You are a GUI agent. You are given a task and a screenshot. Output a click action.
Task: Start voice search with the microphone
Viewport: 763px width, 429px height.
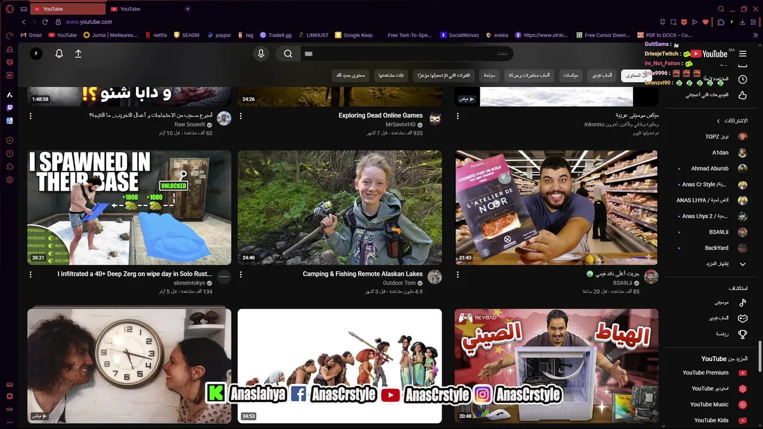point(260,54)
